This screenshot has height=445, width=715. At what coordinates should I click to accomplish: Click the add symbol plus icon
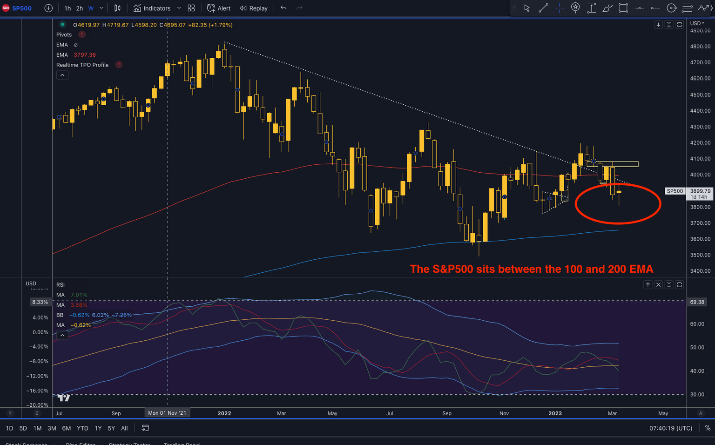click(x=48, y=8)
